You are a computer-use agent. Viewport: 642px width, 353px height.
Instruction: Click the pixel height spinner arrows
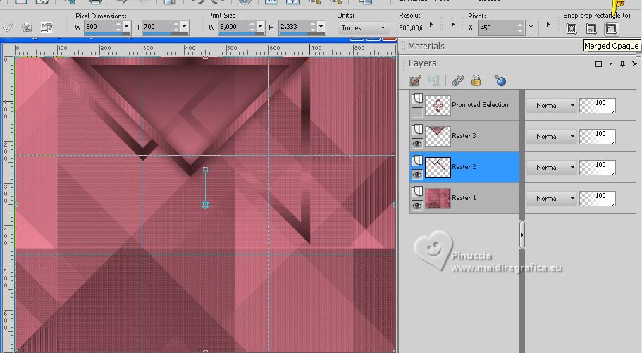pyautogui.click(x=176, y=27)
